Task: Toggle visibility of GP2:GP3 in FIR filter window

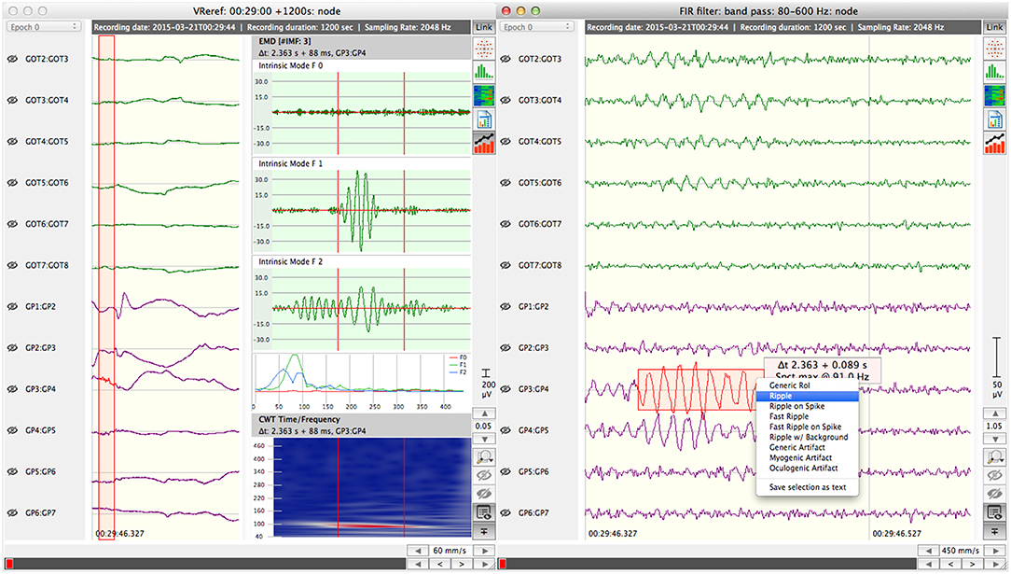Action: point(505,347)
